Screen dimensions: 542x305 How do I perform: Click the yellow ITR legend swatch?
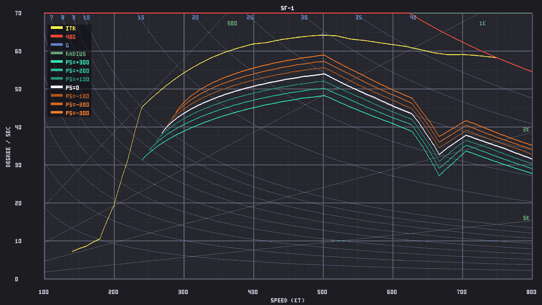pos(56,28)
